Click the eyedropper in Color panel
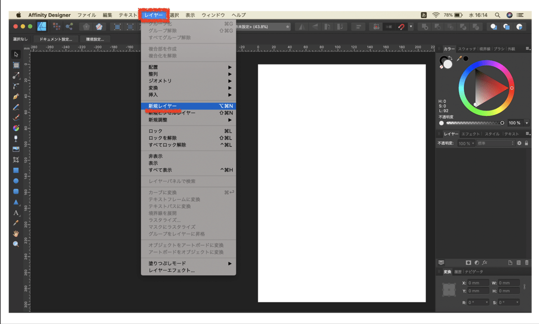This screenshot has height=324, width=539. 459,58
